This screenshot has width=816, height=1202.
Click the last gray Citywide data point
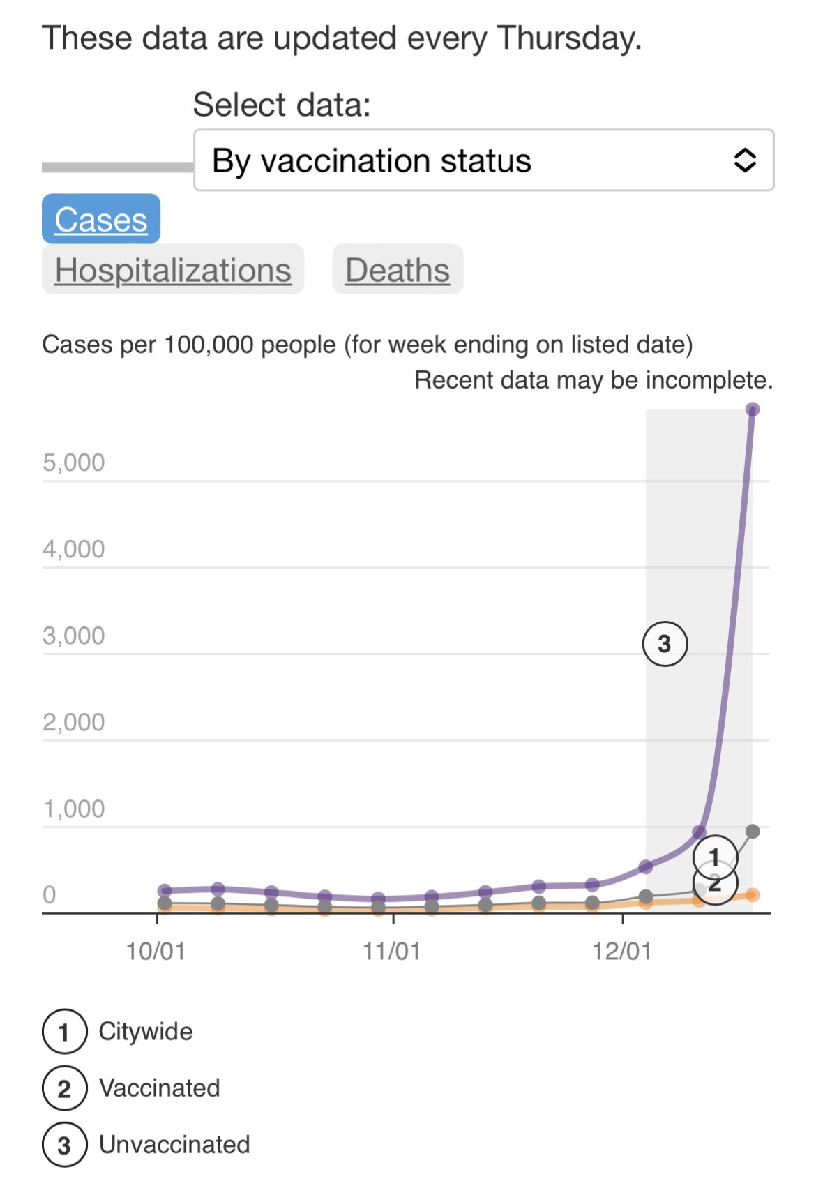(x=752, y=831)
